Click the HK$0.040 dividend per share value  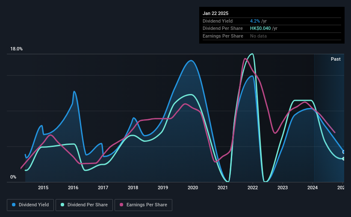(260, 29)
